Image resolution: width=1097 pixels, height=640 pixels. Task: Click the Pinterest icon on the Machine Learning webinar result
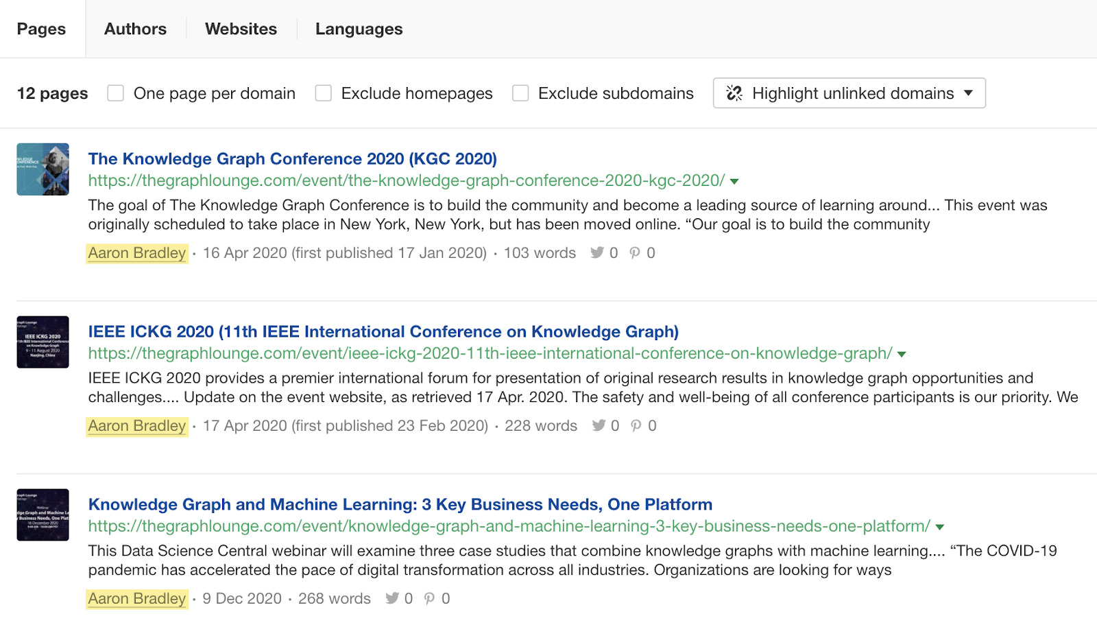click(430, 598)
